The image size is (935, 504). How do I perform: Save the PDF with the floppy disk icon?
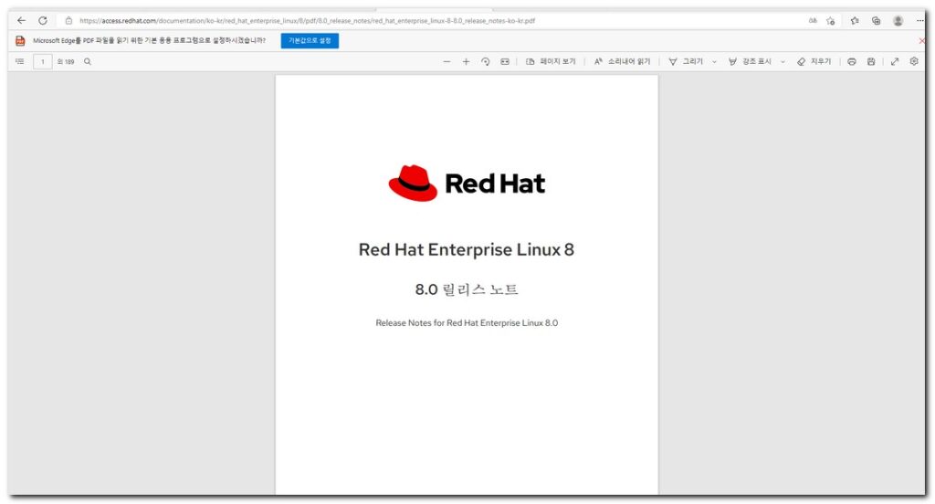point(871,61)
